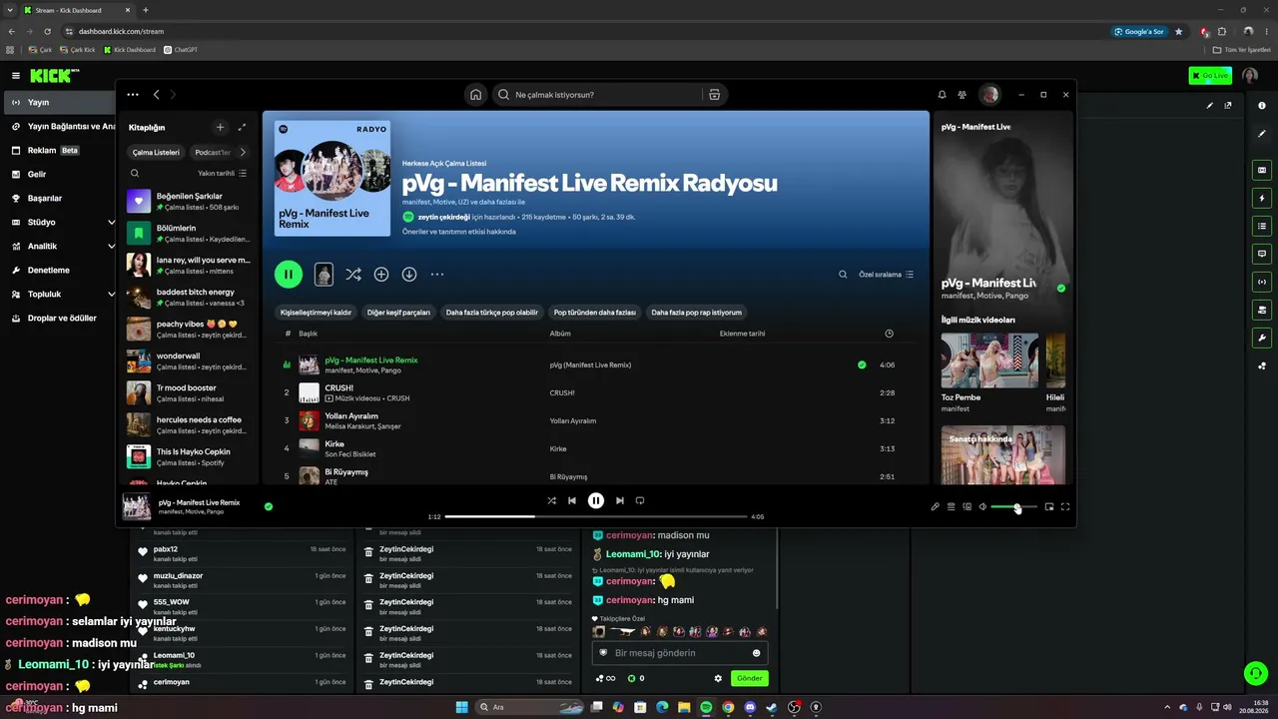
Task: Click Diğer keşif parçaları chip
Action: [398, 313]
